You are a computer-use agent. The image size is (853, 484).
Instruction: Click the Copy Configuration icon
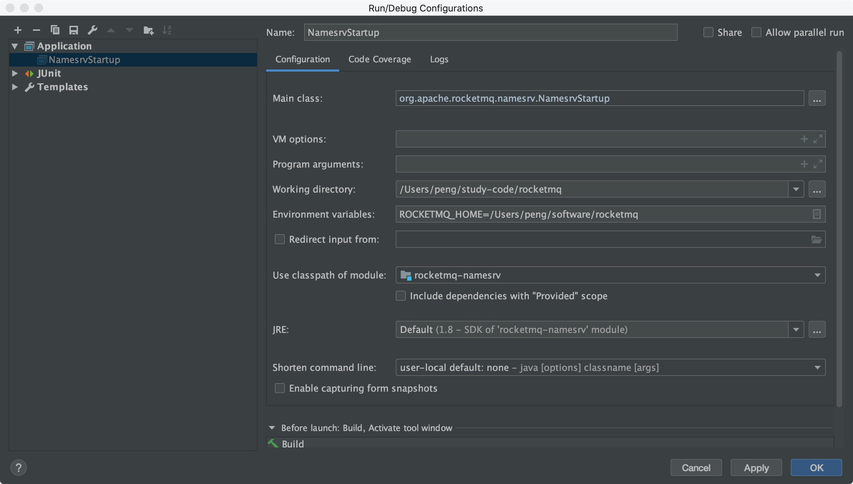[55, 30]
